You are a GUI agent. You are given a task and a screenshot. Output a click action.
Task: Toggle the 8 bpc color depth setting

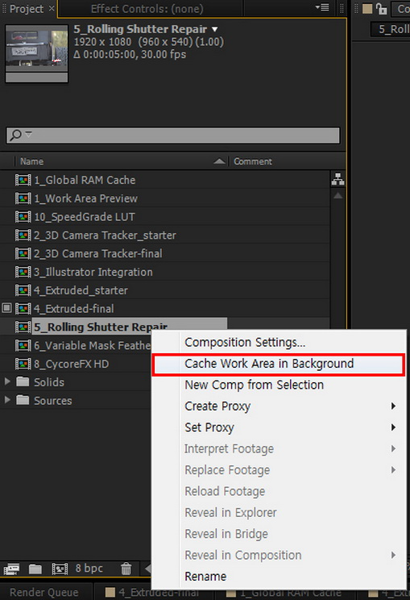point(89,569)
